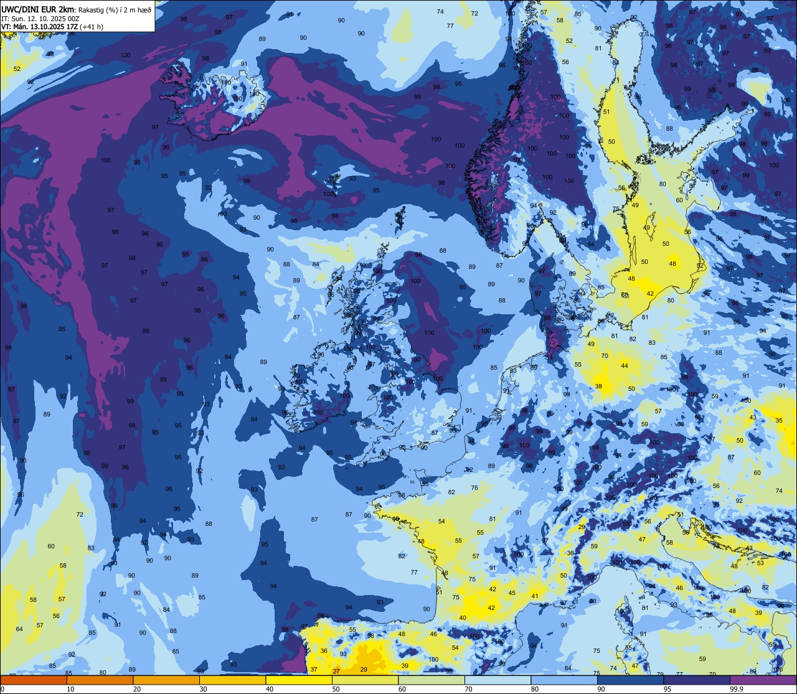Click the legend tick label "0"
Viewport: 797px width, 694px height.
click(x=2, y=689)
